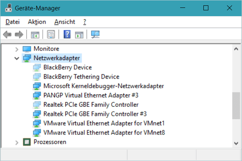Select PANGP Virtual Ethernet Adapter #3
Viewport: 242px width, 161px height.
[91, 95]
